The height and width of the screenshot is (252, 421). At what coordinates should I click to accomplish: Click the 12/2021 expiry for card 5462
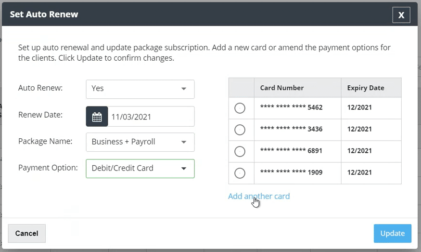point(359,108)
